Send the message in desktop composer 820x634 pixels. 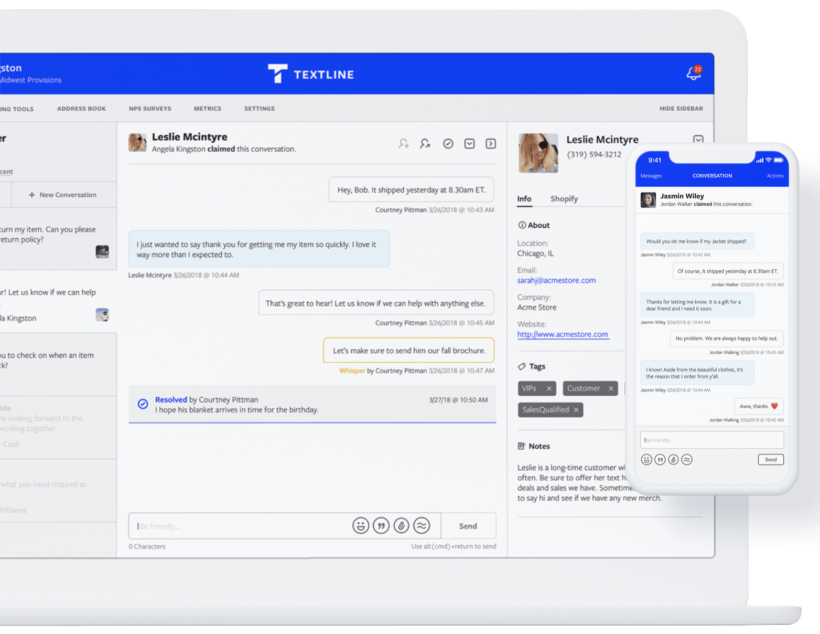[x=468, y=526]
